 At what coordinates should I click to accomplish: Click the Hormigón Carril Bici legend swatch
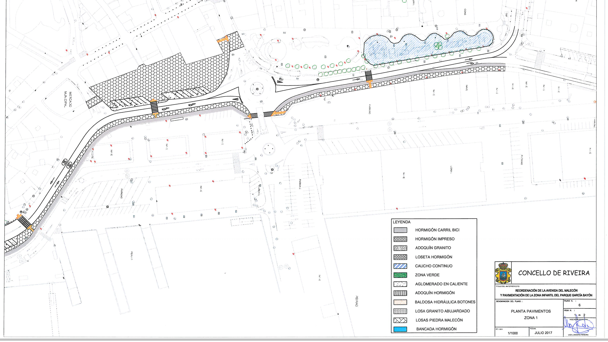(x=400, y=230)
